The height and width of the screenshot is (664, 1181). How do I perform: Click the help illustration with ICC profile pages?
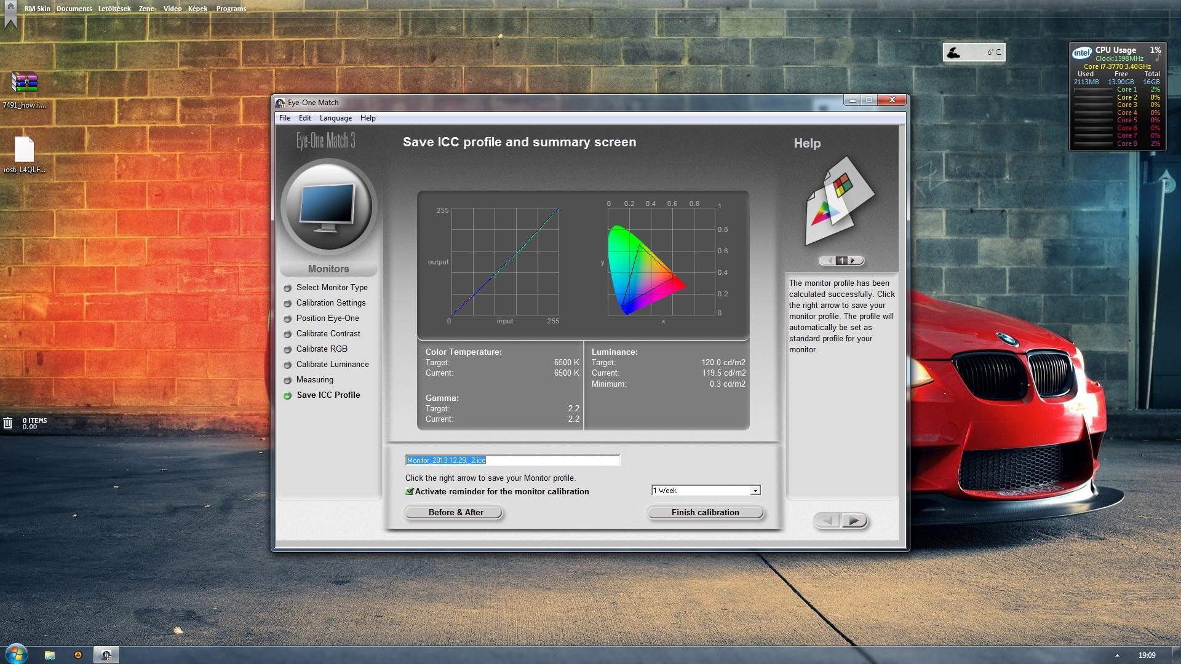840,201
